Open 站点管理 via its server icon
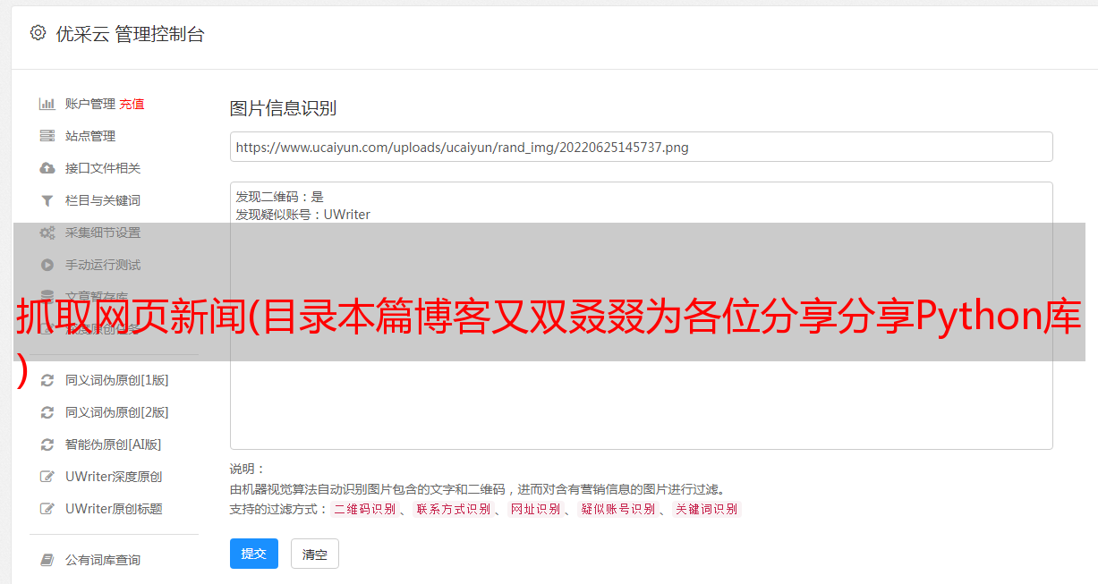The image size is (1098, 584). [47, 136]
